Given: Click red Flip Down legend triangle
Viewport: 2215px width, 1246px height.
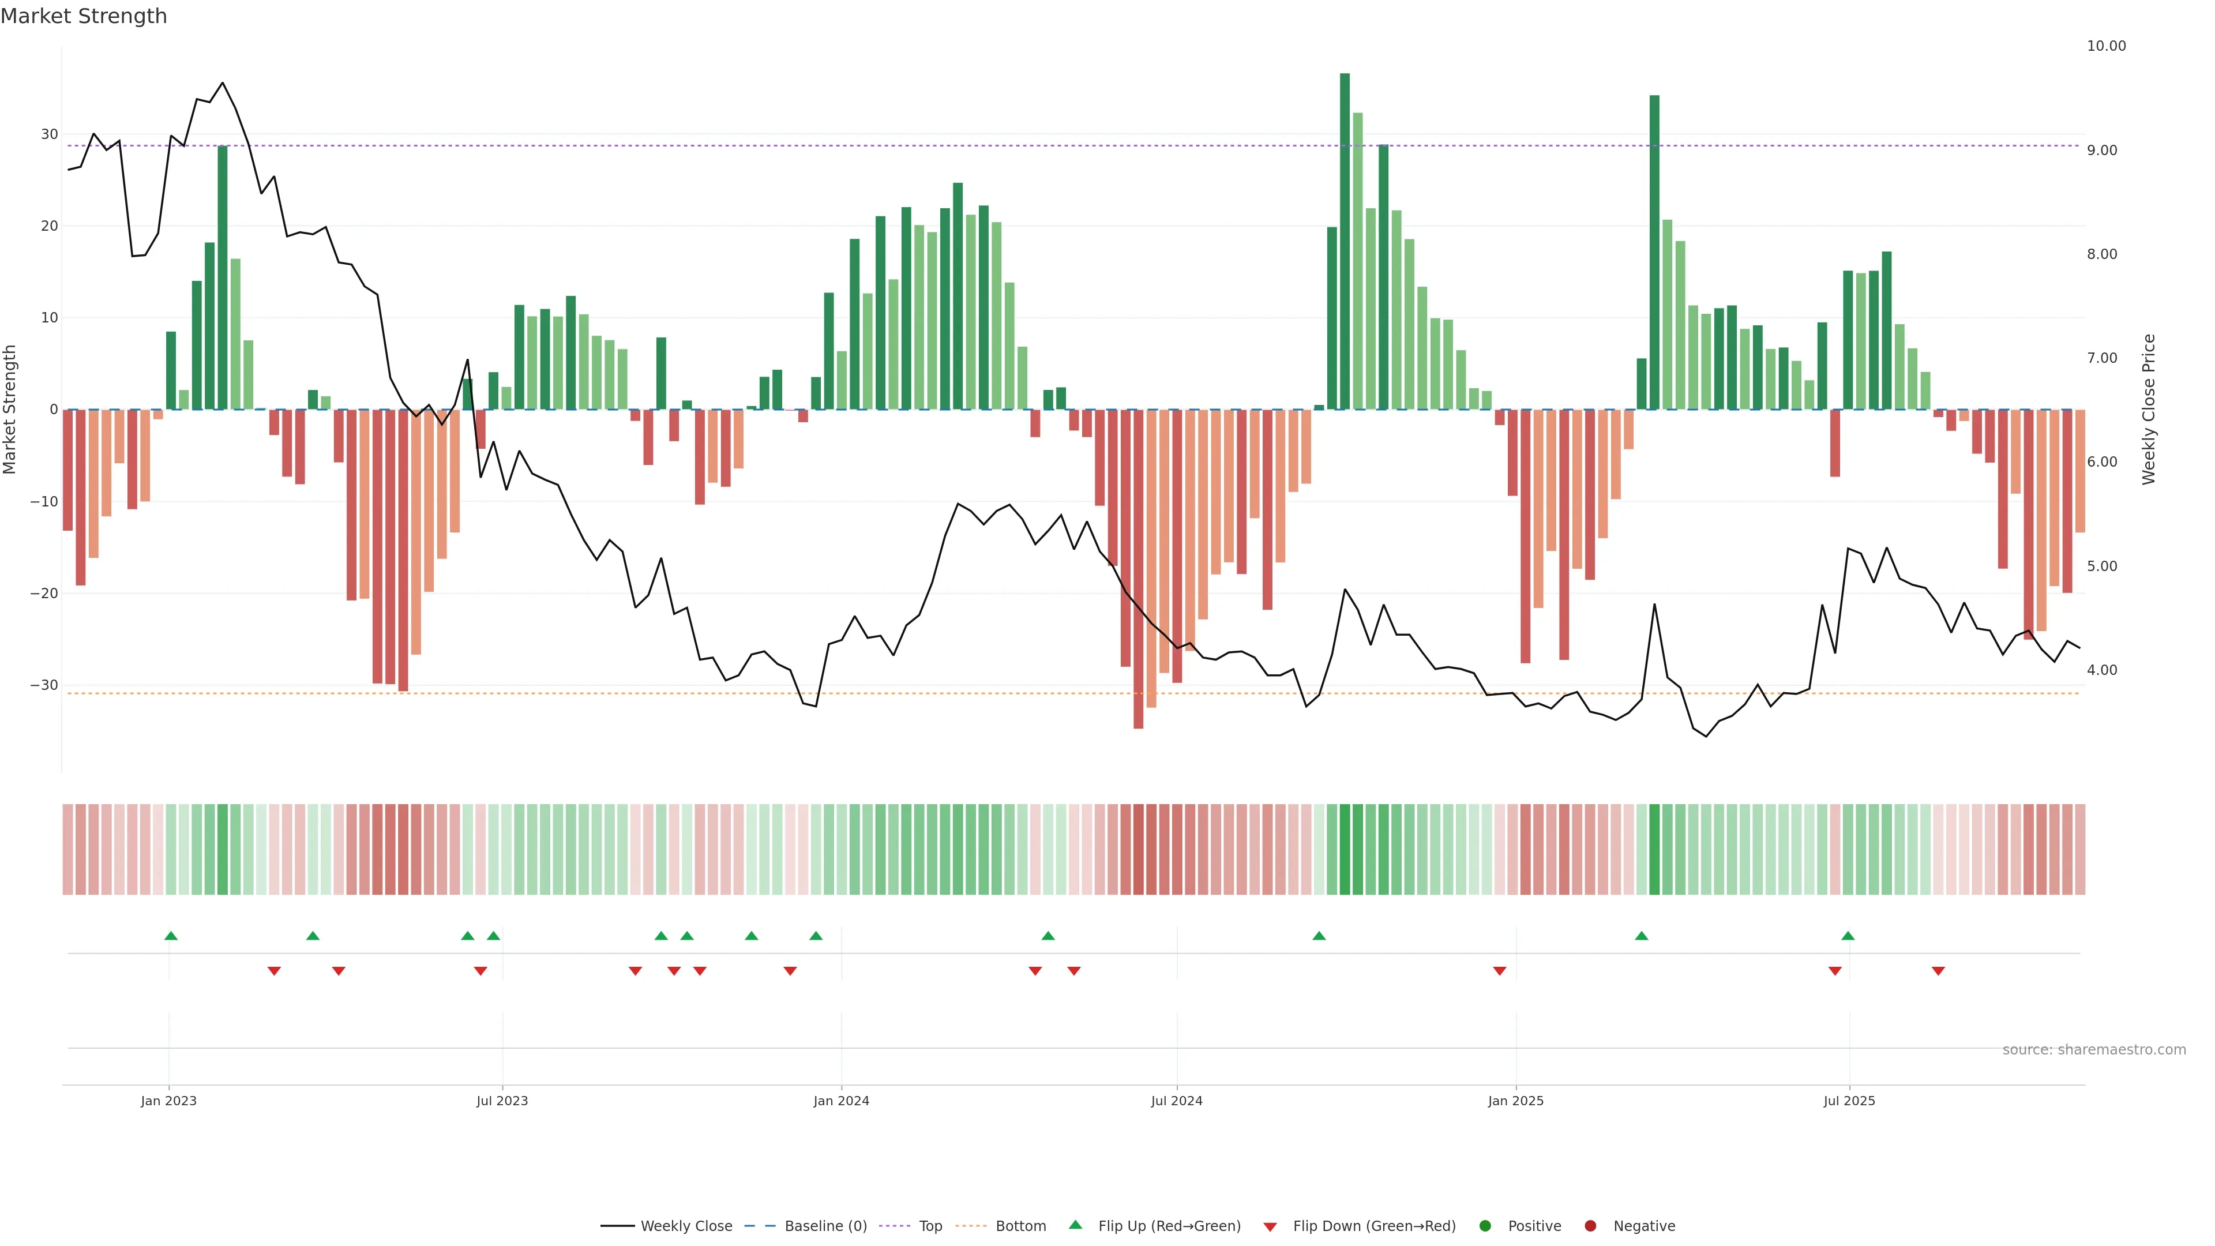Looking at the screenshot, I should click(1270, 1227).
